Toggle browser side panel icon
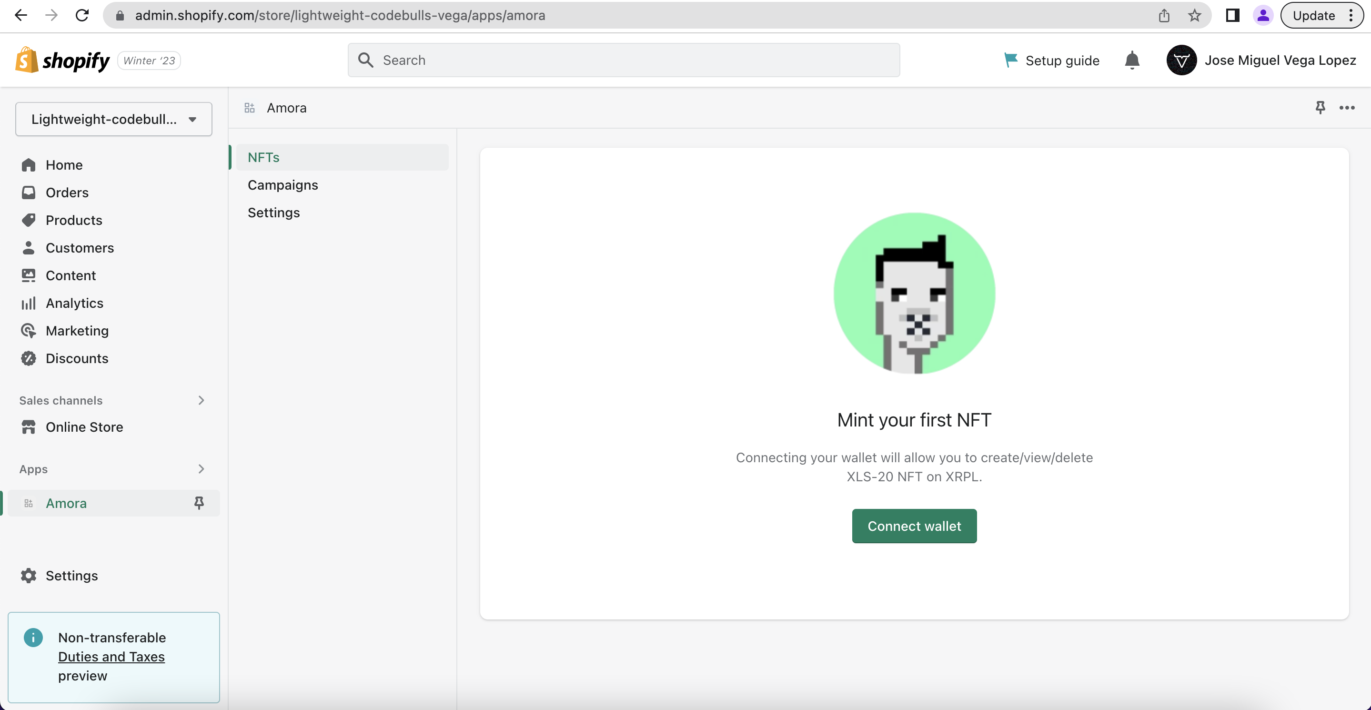1371x710 pixels. tap(1232, 15)
